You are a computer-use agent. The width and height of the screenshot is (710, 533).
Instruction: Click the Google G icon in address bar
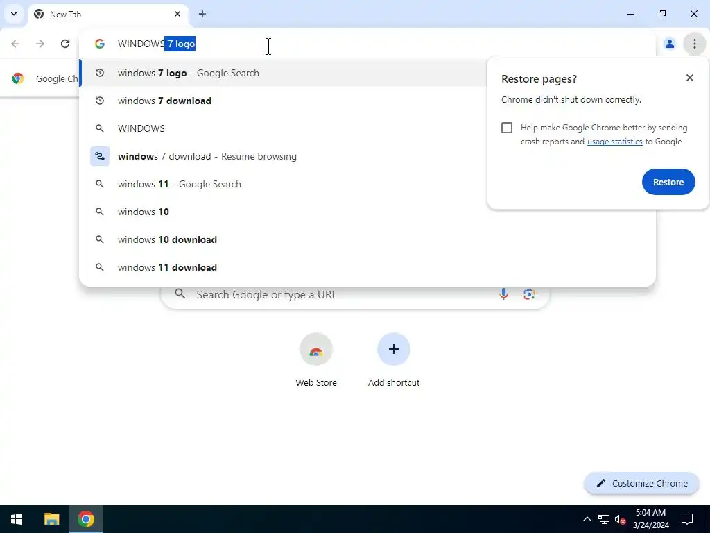point(100,44)
